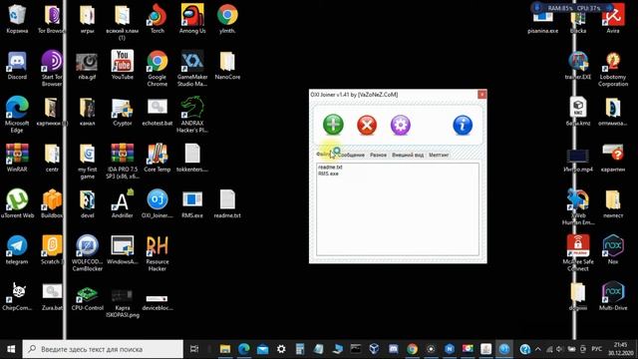Select the Among Us desktop shortcut
Viewport: 638px width, 359px height.
[x=192, y=19]
